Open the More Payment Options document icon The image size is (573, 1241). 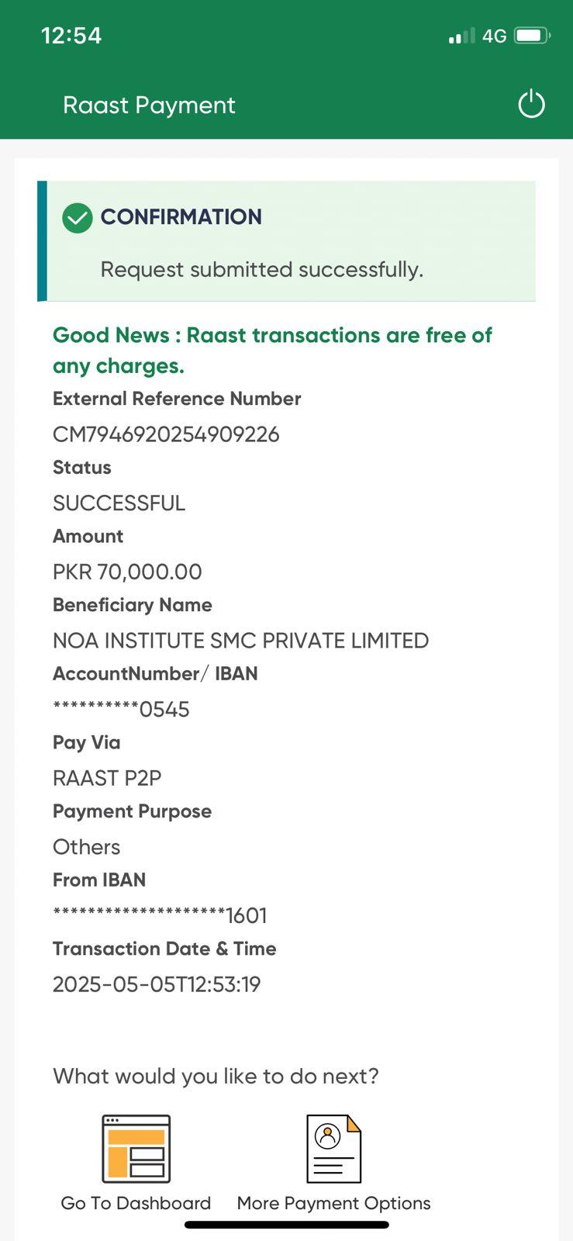click(333, 1149)
